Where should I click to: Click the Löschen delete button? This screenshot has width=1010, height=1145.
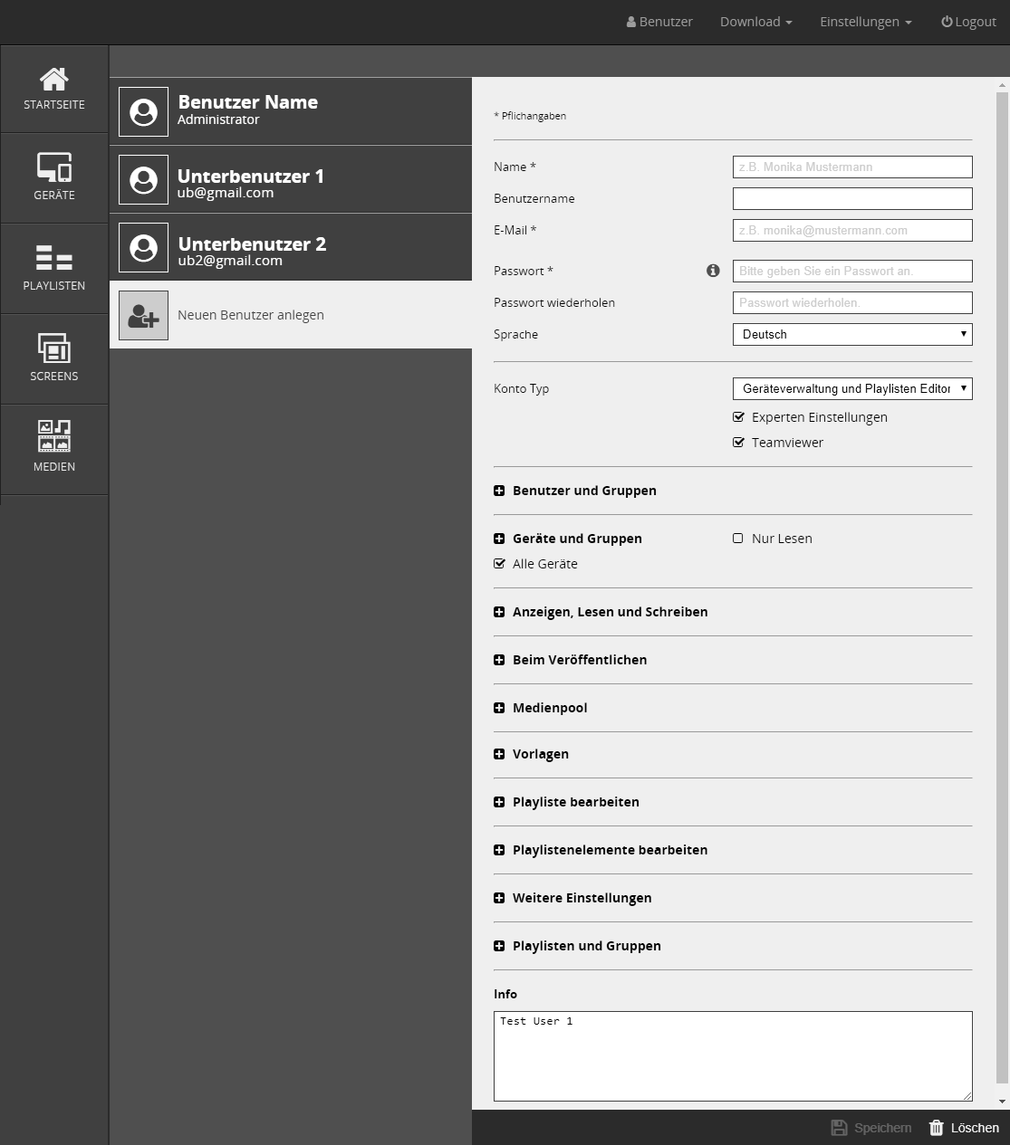point(964,1128)
